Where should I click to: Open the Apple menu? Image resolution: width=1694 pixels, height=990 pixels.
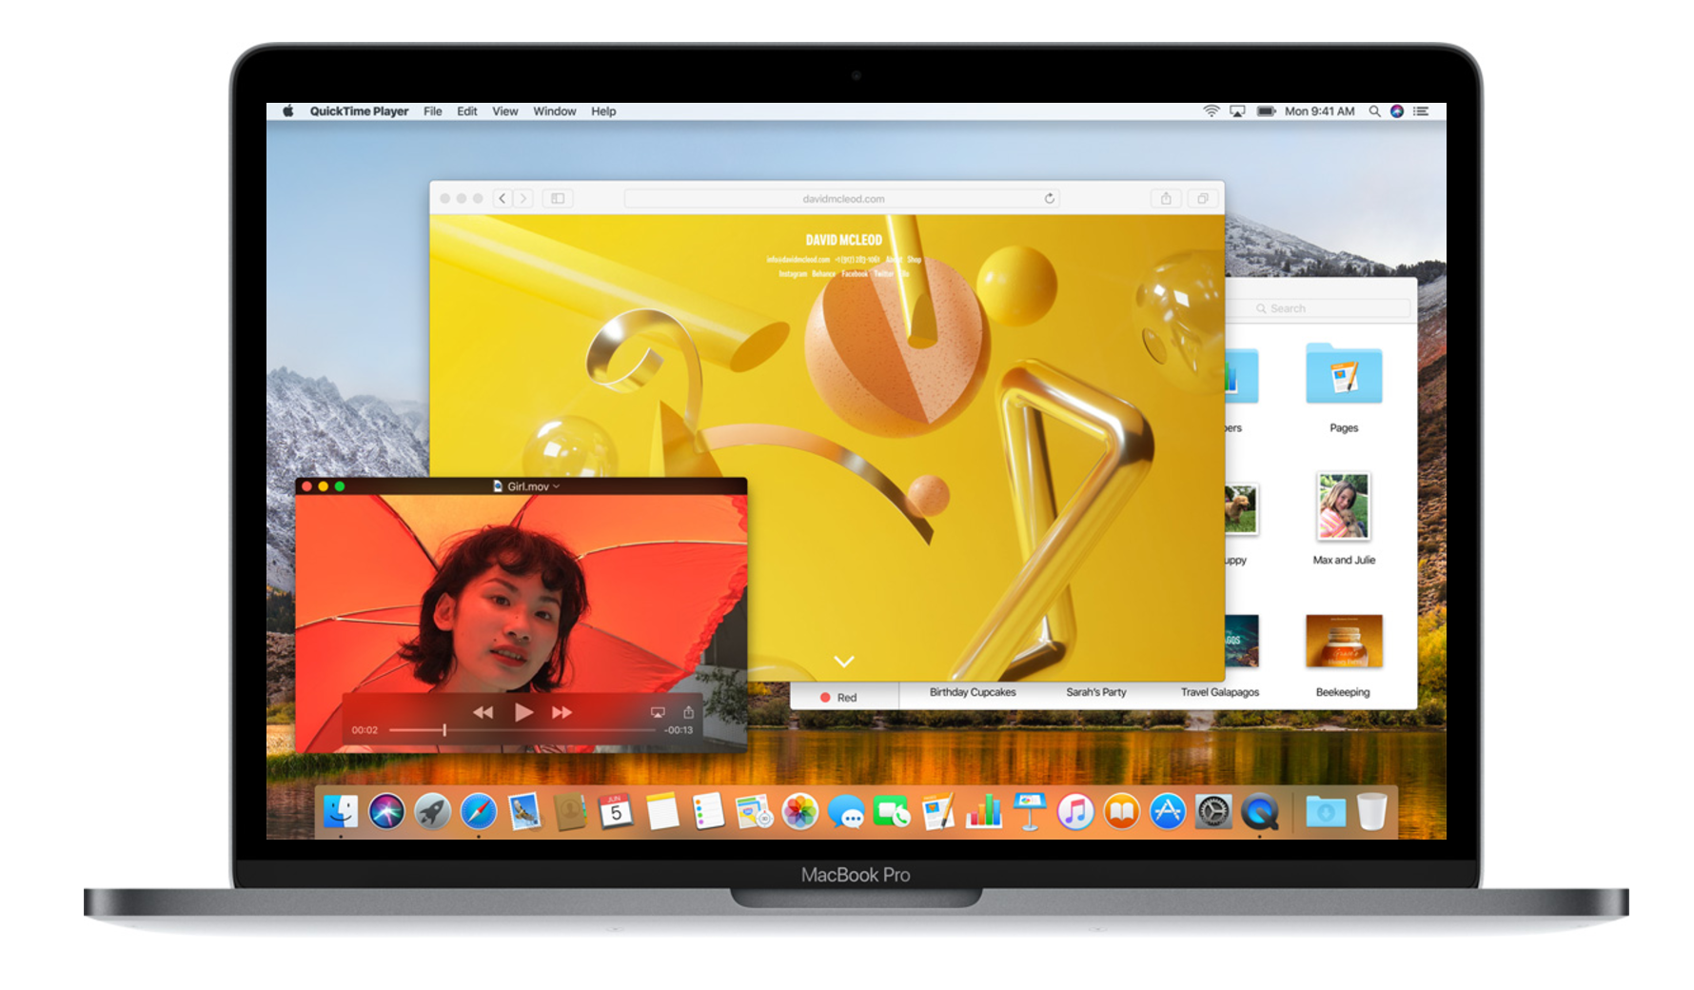pos(287,111)
